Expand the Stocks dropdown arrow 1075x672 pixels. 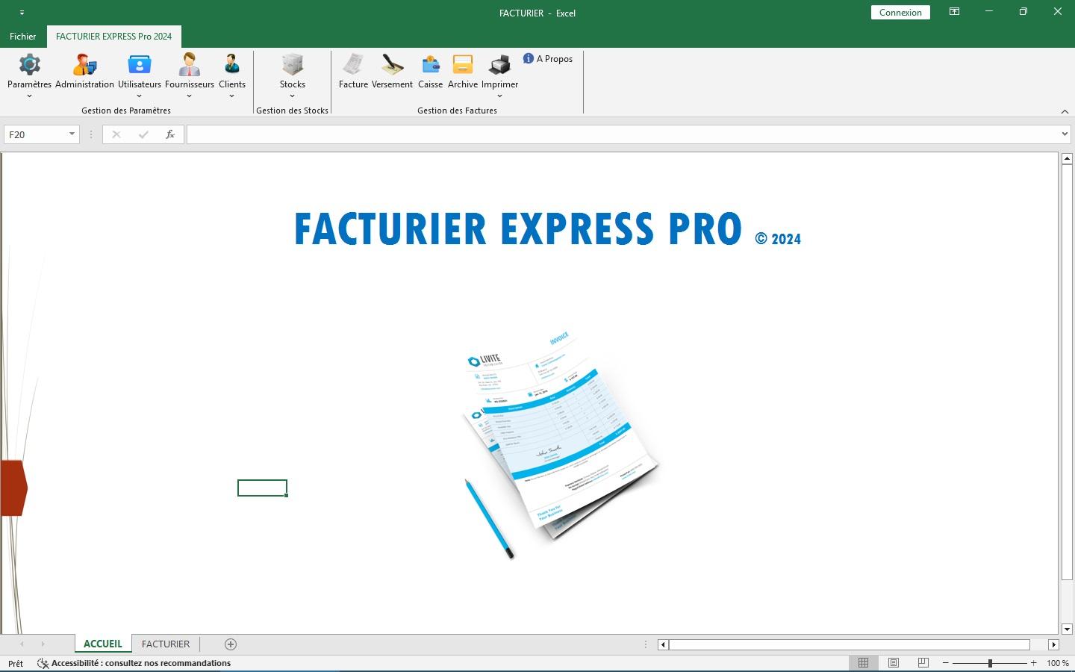click(x=293, y=96)
